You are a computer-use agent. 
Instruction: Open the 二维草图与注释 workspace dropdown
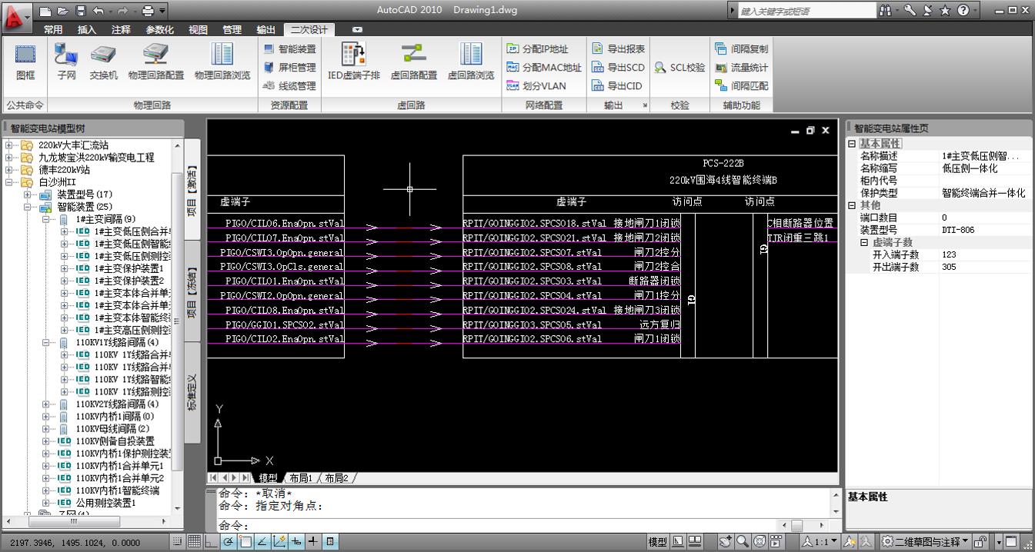point(926,542)
